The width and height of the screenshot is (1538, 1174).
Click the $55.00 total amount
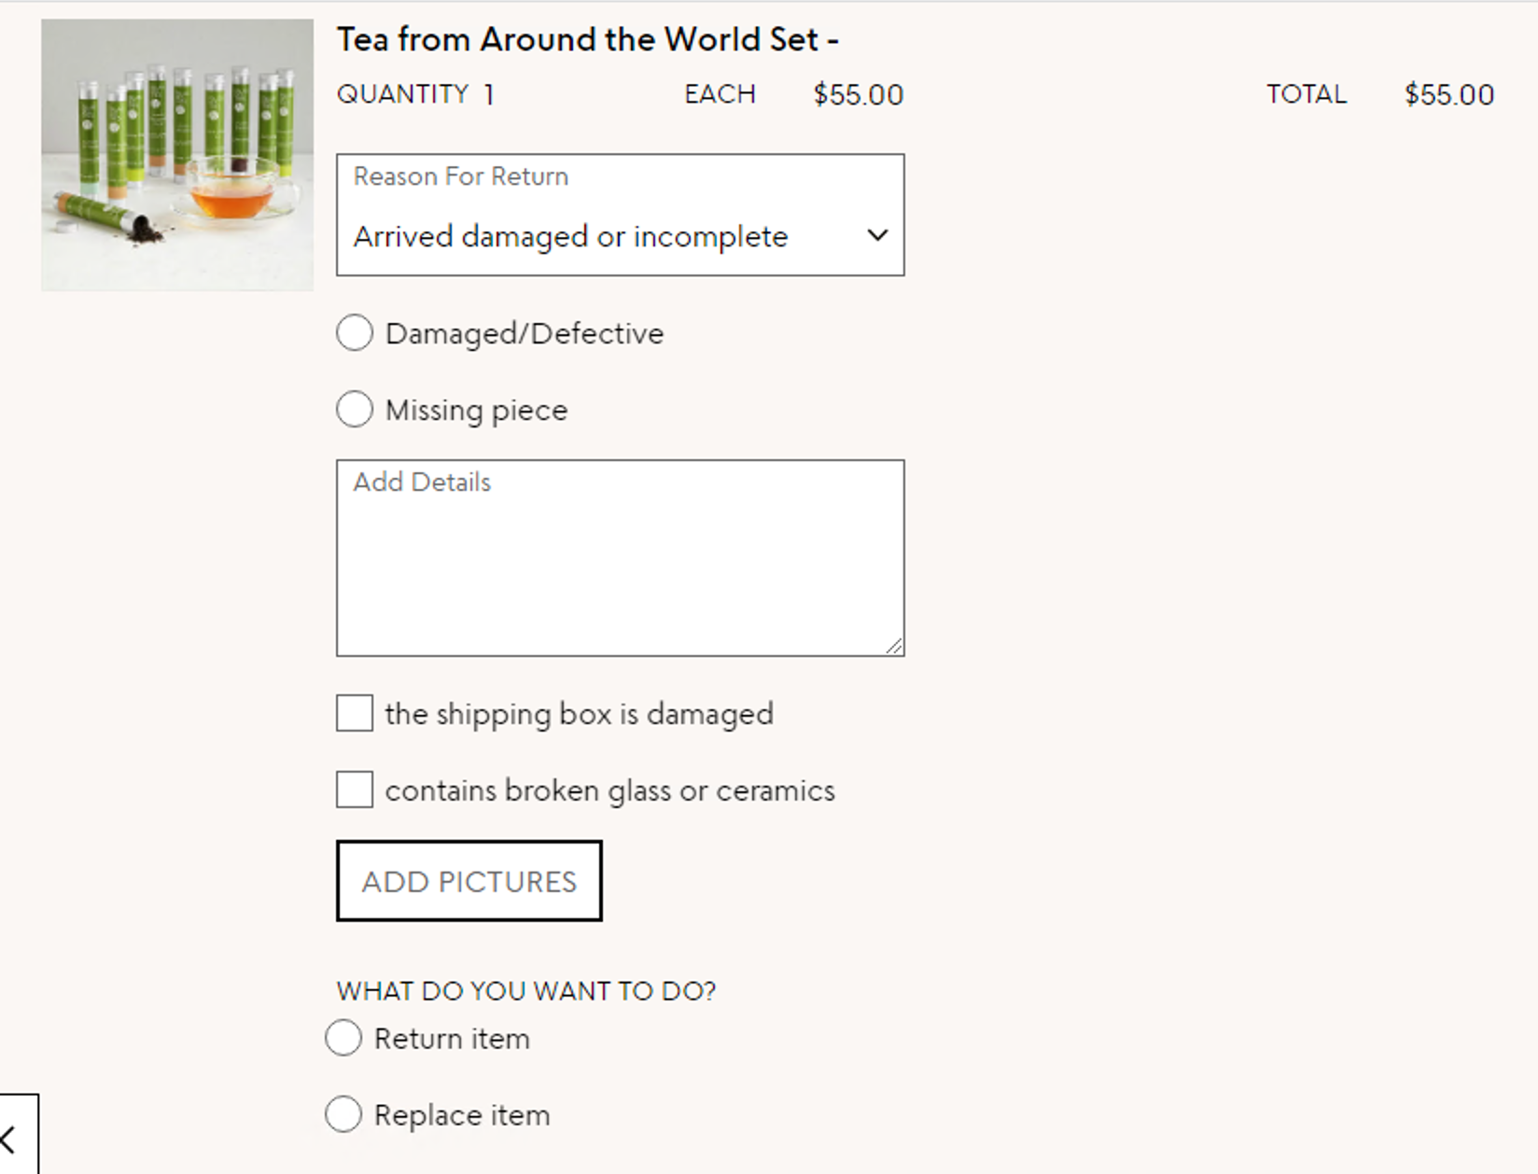pos(1449,94)
